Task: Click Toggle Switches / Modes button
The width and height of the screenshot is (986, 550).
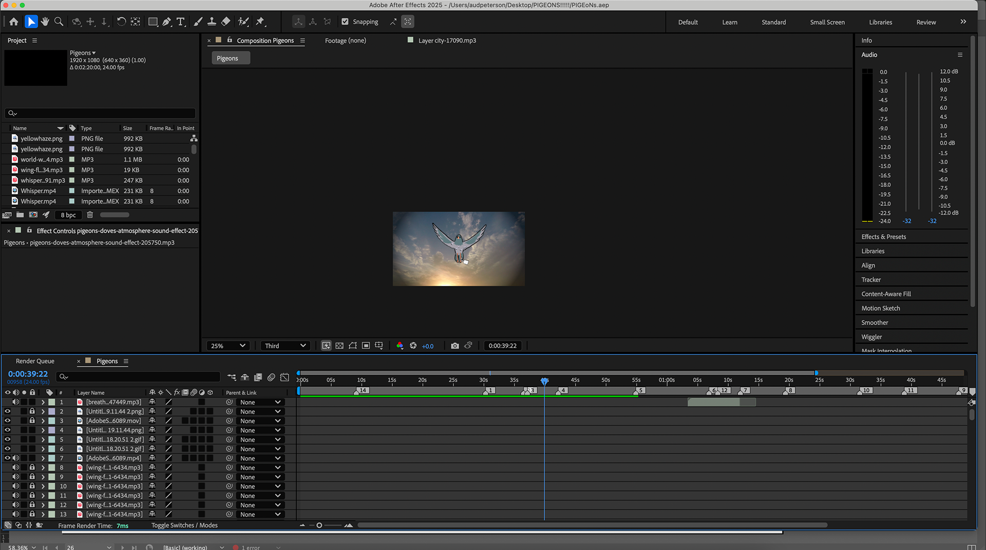Action: pyautogui.click(x=184, y=525)
